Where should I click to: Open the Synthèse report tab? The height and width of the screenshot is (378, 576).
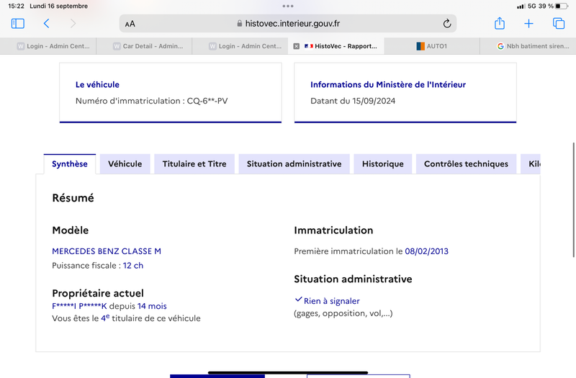coord(70,164)
